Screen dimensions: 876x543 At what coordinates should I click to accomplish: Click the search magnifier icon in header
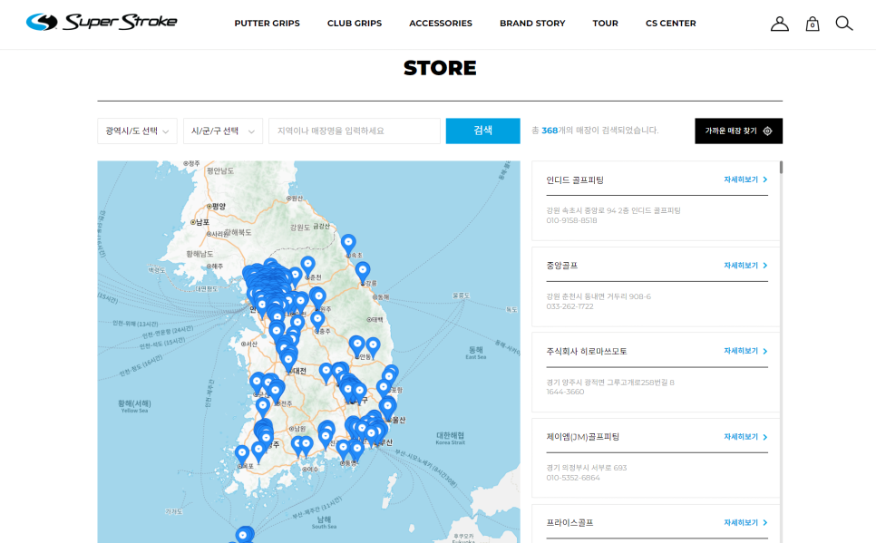843,24
